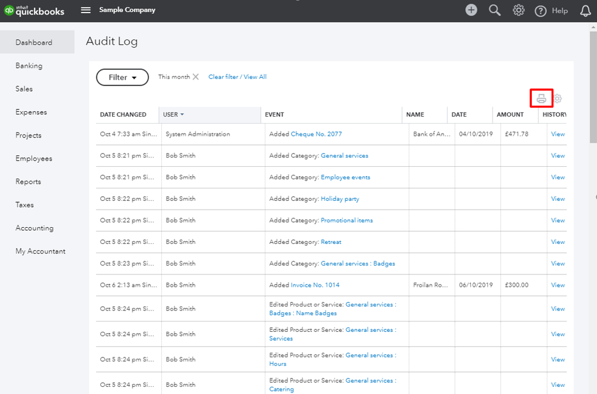Toggle the hamburger navigation menu

pos(86,10)
